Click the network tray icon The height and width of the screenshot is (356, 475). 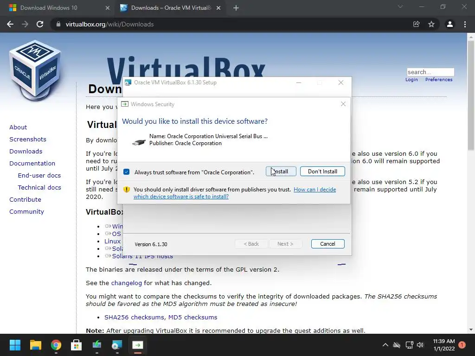click(x=409, y=345)
